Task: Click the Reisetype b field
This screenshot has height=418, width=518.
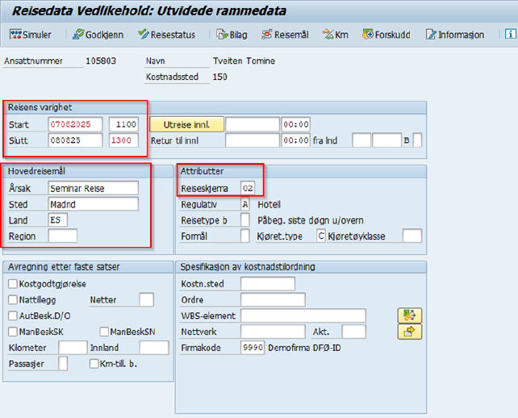Action: 244,220
